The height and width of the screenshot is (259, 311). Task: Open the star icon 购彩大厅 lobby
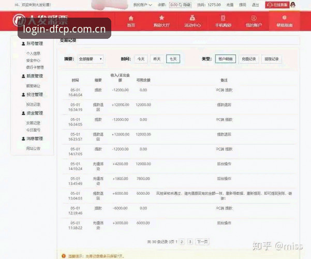161,18
